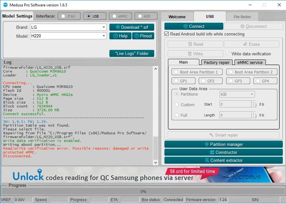Screen dimensions: 286x204
Task: Expand the Brand dropdown showing LG
Action: (104, 27)
